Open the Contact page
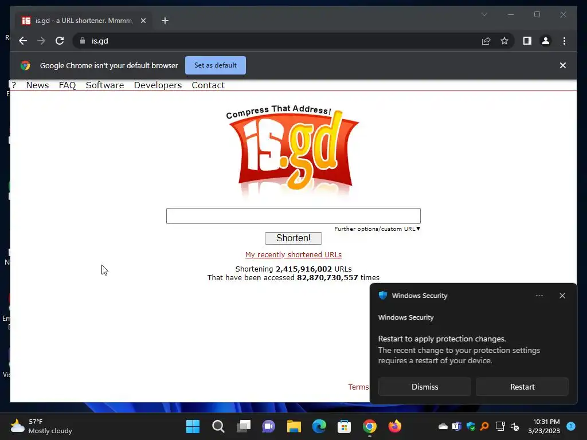This screenshot has height=440, width=587. point(208,85)
